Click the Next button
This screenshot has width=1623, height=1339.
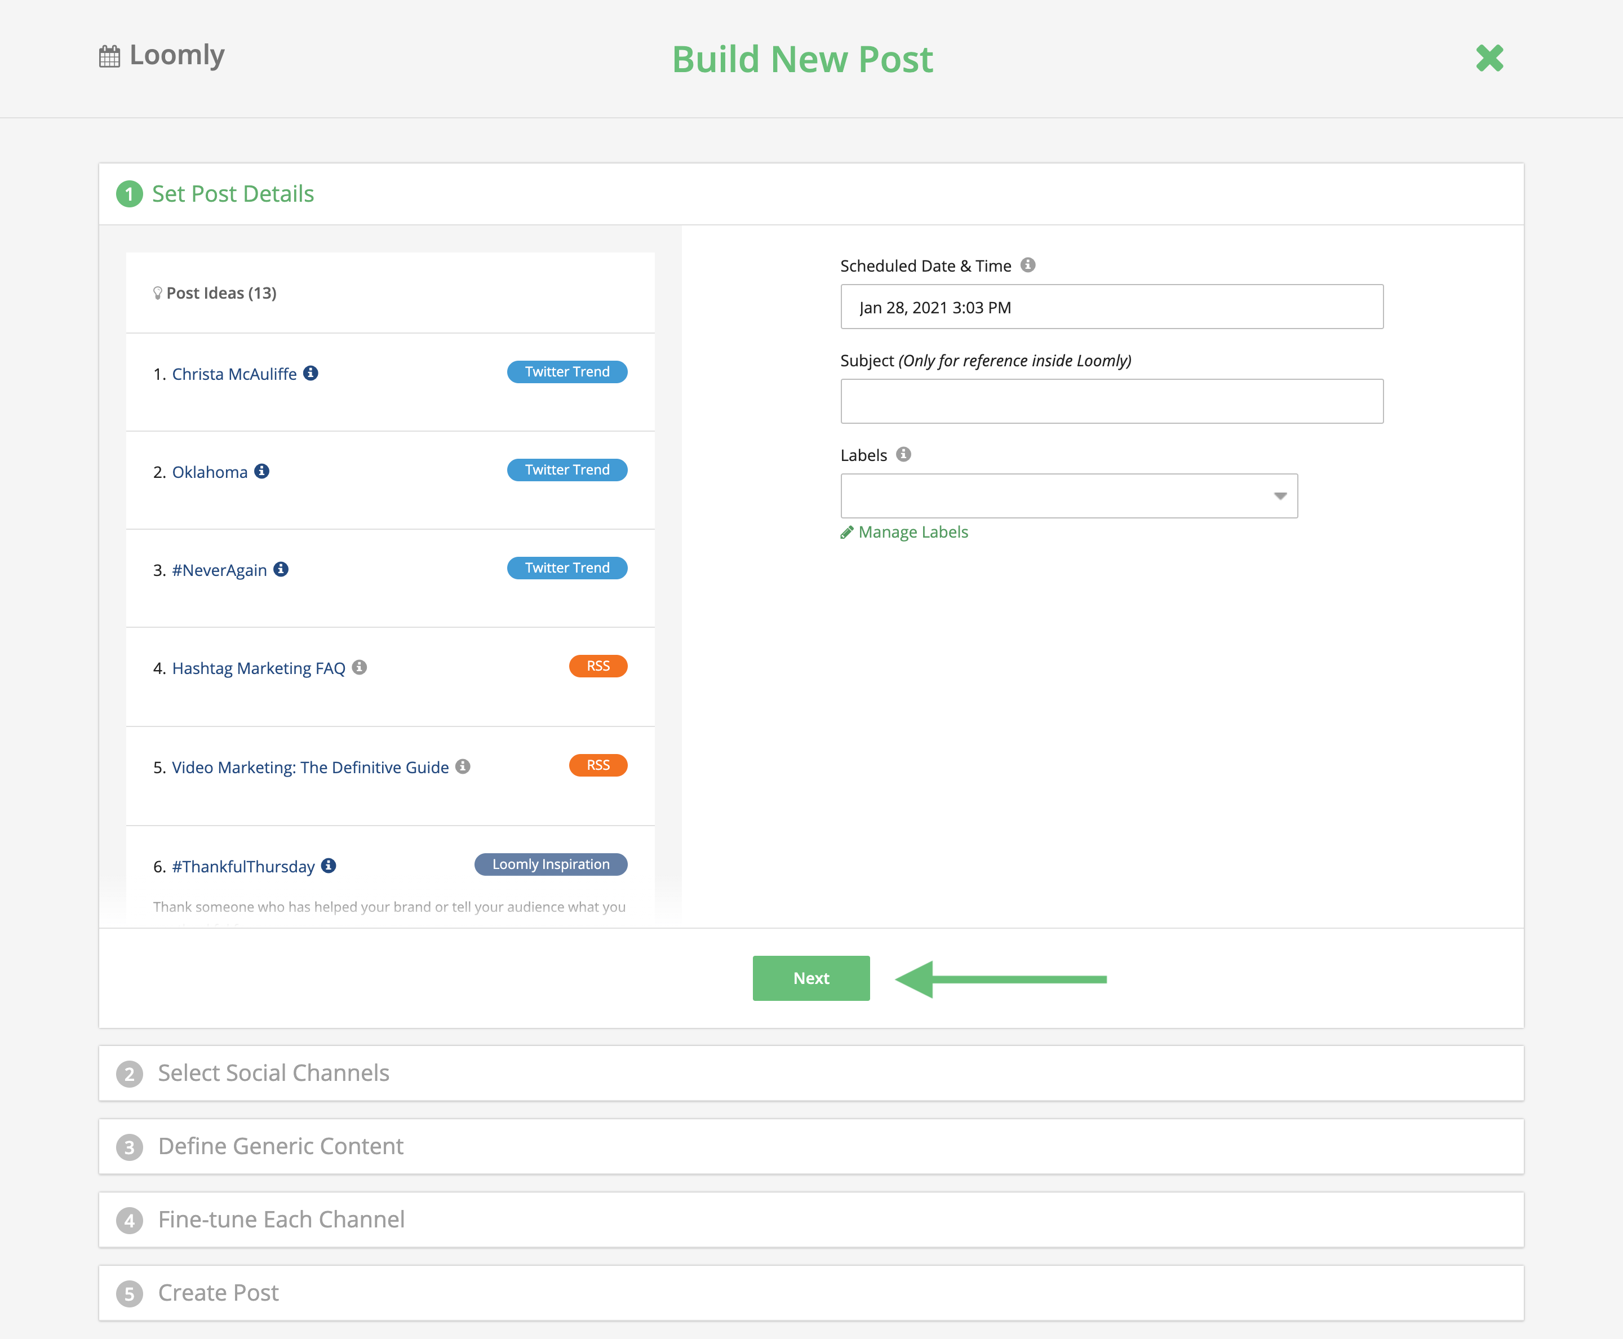(x=811, y=978)
